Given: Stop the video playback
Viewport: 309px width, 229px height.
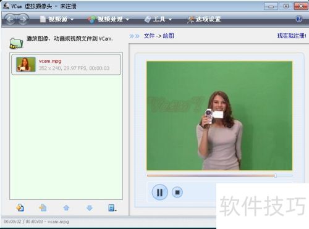Looking at the screenshot, I should pos(177,193).
